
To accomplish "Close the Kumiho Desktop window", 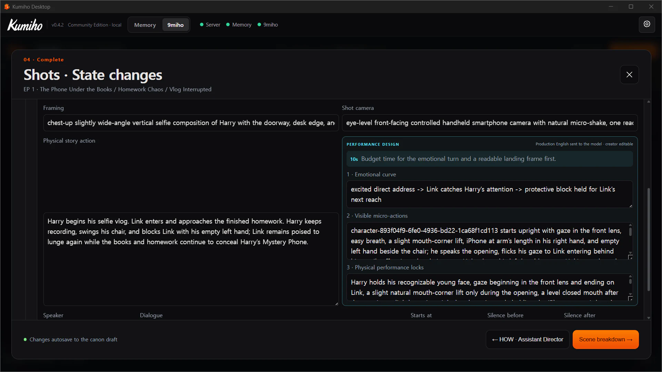I will [651, 7].
